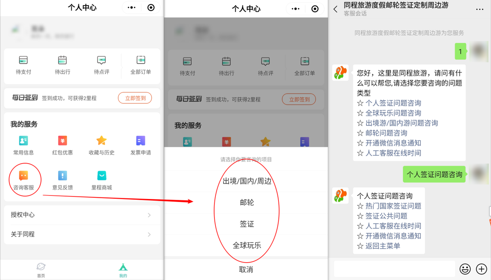Screen dimensions: 491x280
Task: Click first bot avatar in chat
Action: 340,73
